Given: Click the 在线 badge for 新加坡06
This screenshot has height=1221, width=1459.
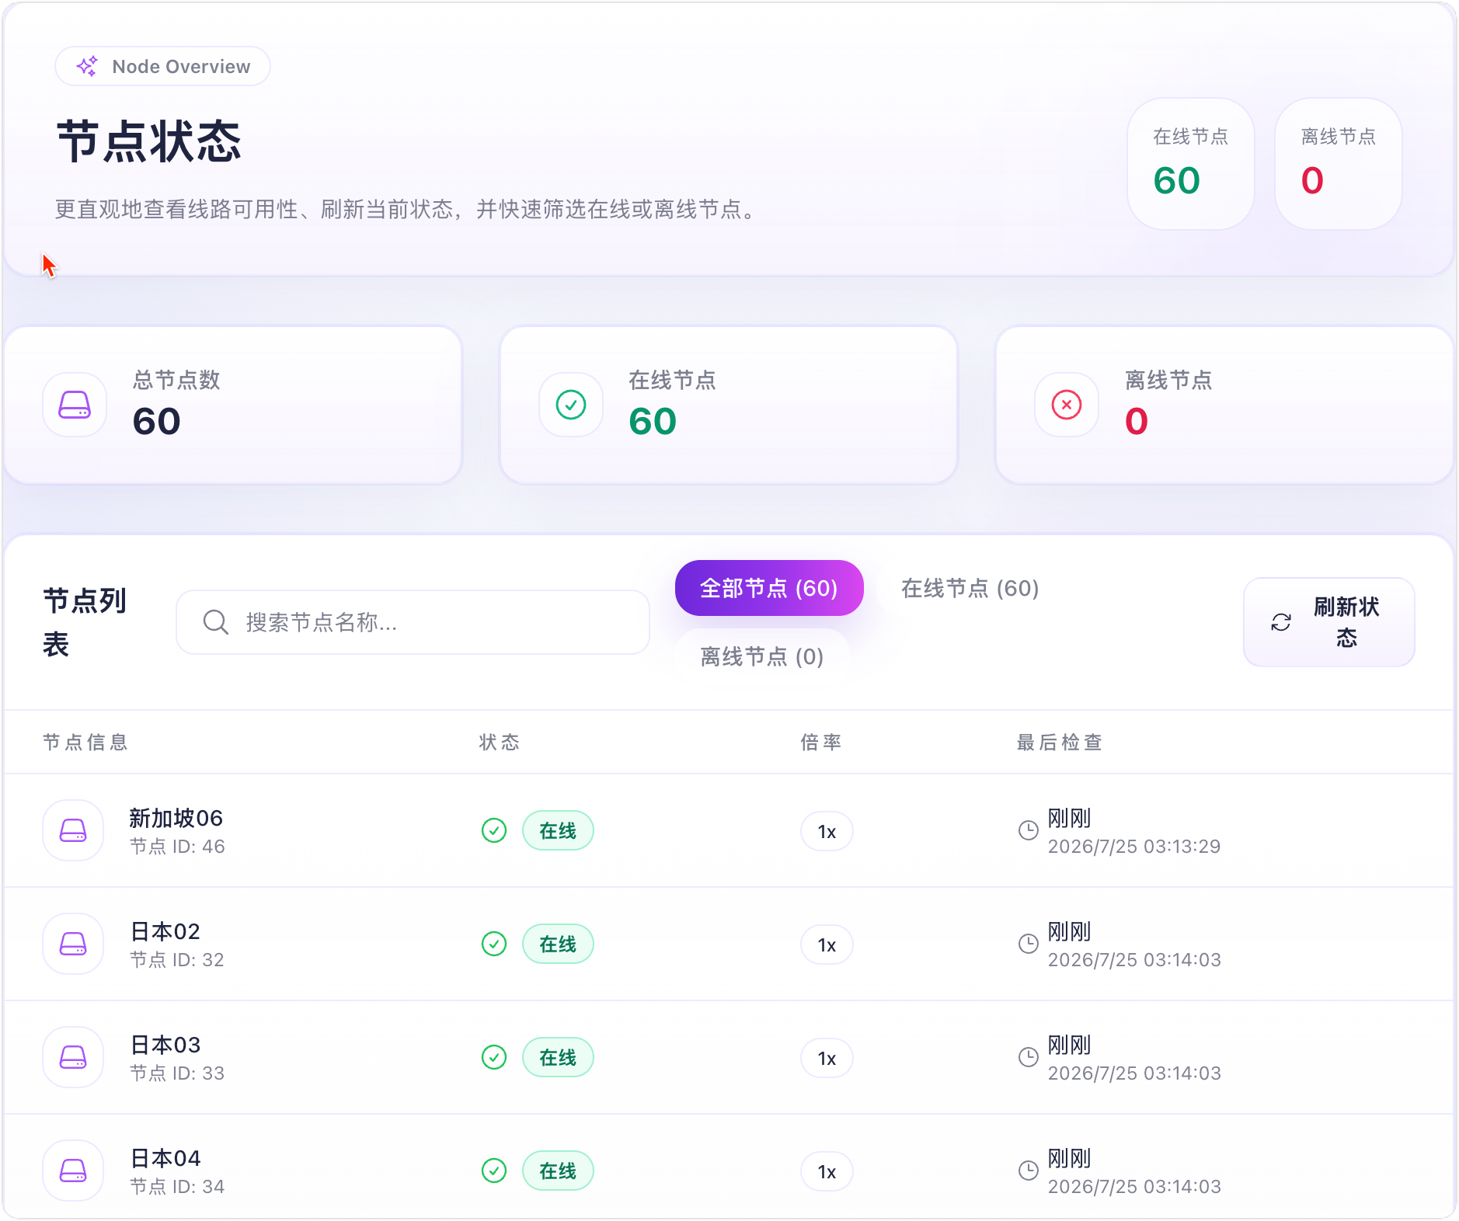Looking at the screenshot, I should (x=558, y=830).
